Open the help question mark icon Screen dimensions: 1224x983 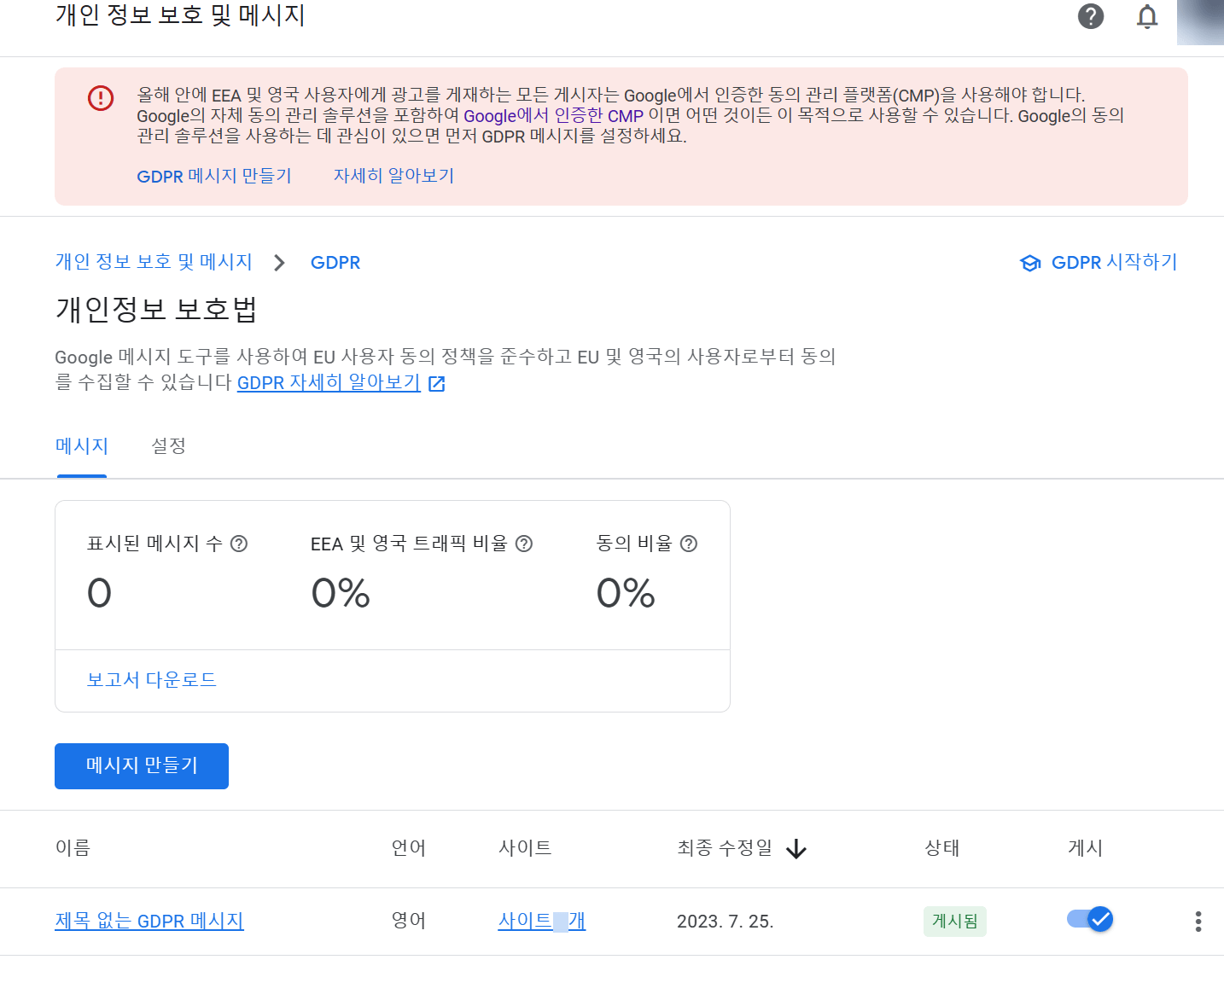(1091, 16)
